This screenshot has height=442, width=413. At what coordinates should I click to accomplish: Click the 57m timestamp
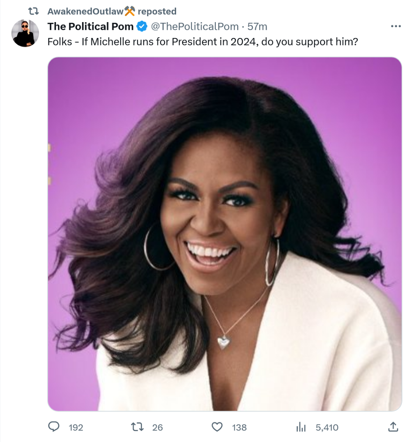click(257, 27)
